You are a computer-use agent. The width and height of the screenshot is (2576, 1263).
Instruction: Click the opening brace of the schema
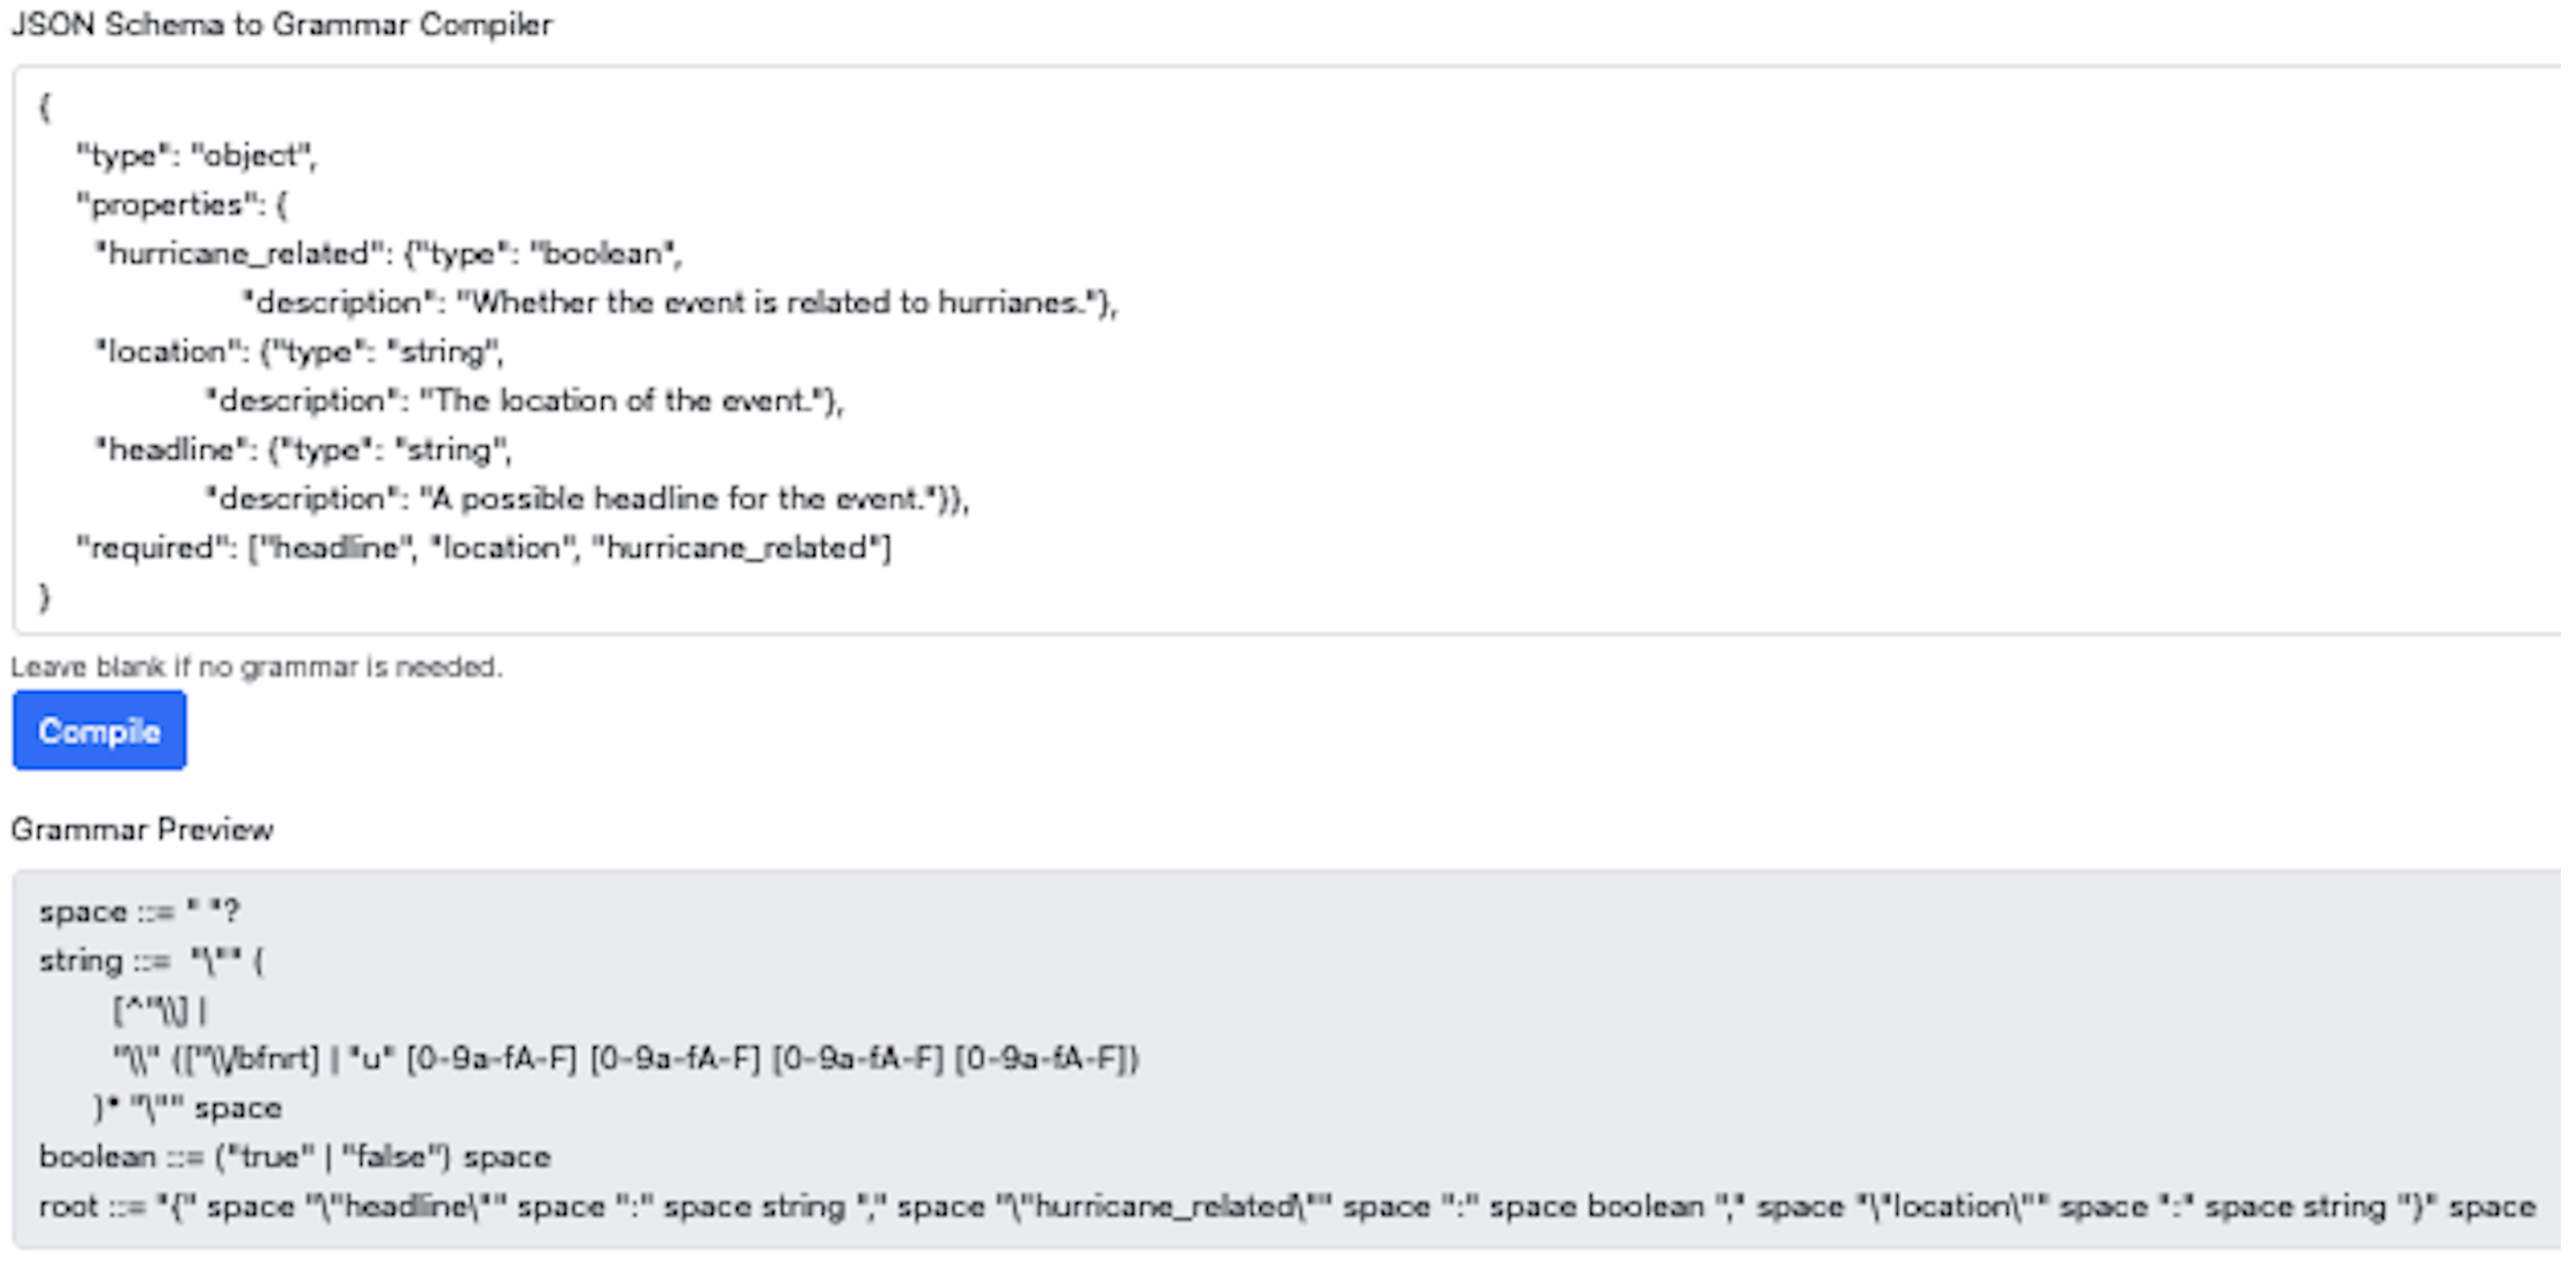point(44,106)
